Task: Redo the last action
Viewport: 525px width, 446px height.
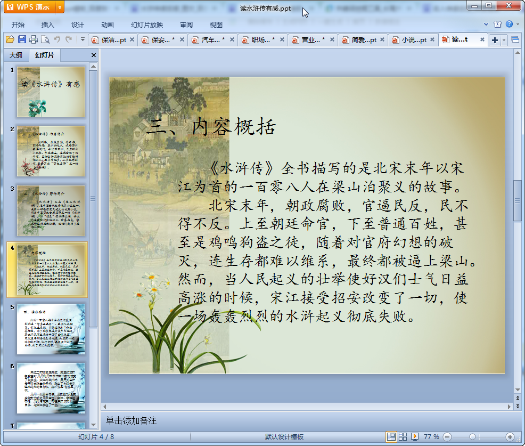Action: 69,39
